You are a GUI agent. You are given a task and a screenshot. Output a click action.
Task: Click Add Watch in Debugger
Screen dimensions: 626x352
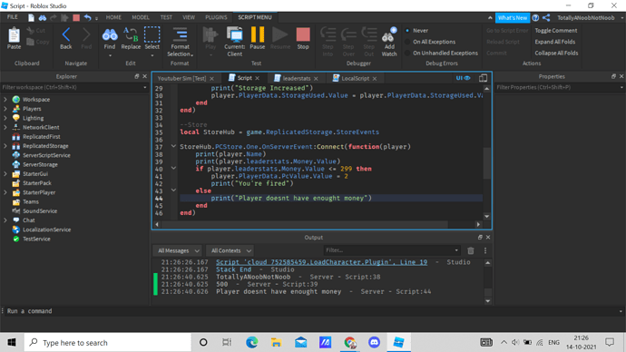(x=389, y=42)
